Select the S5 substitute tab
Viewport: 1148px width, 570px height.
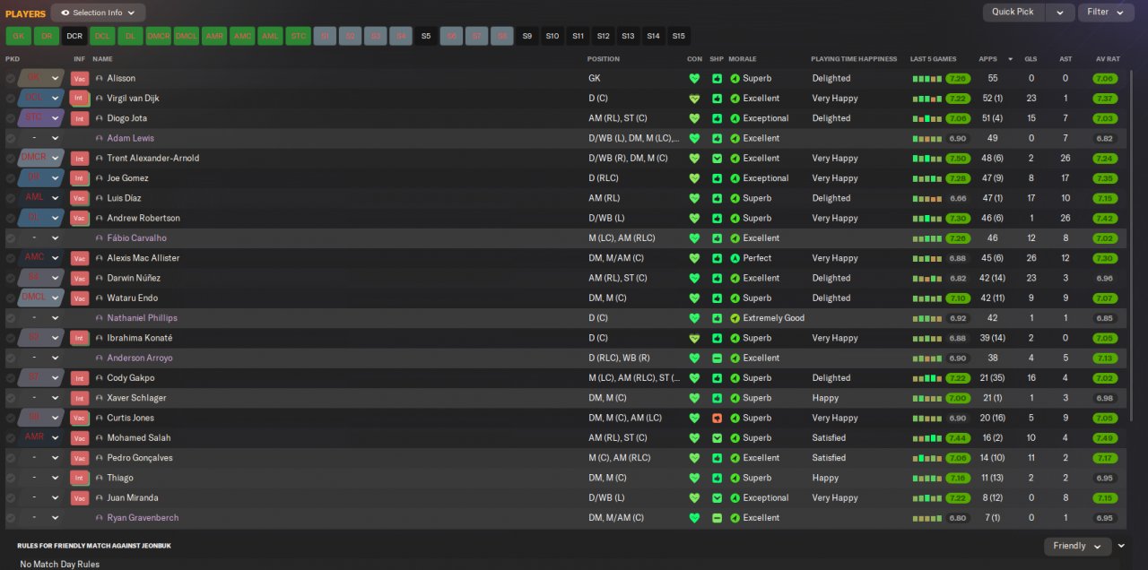[426, 37]
